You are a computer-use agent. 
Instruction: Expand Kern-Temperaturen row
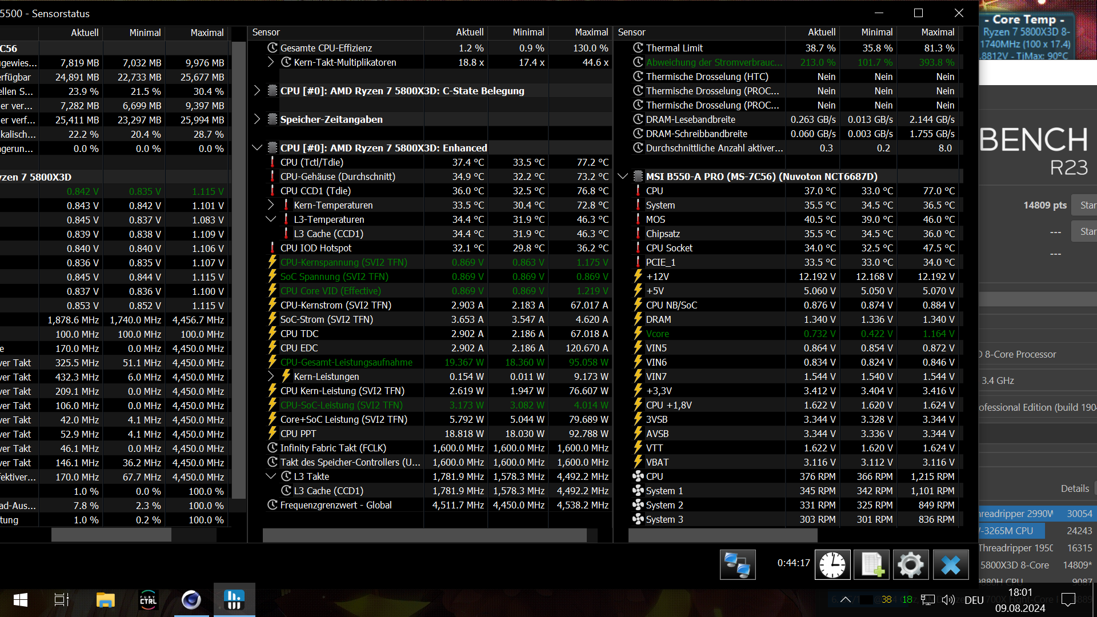[x=271, y=205]
